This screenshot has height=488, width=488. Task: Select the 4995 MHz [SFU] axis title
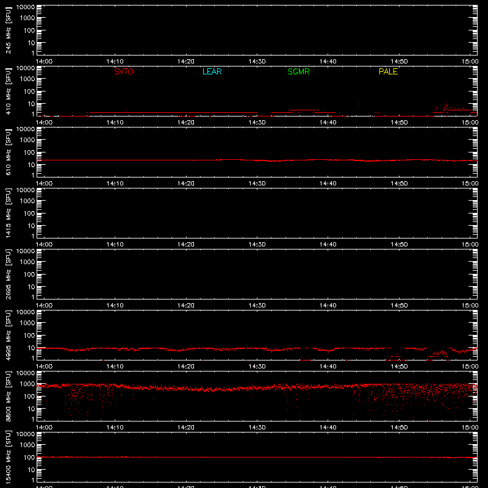pyautogui.click(x=8, y=335)
